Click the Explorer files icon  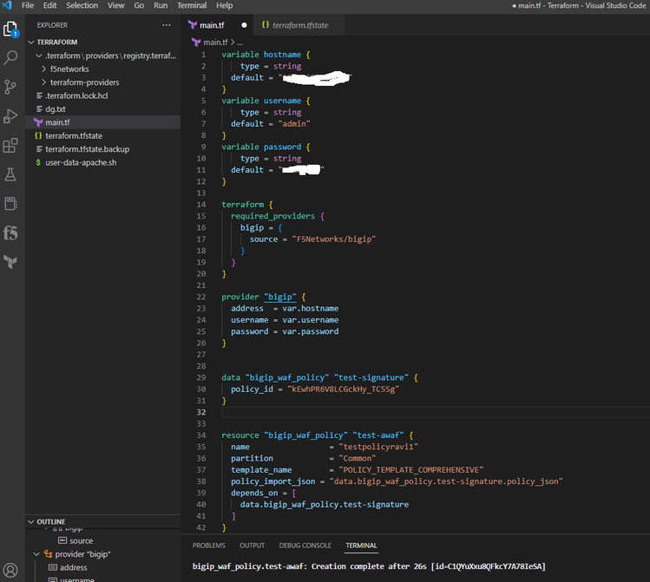[x=11, y=29]
